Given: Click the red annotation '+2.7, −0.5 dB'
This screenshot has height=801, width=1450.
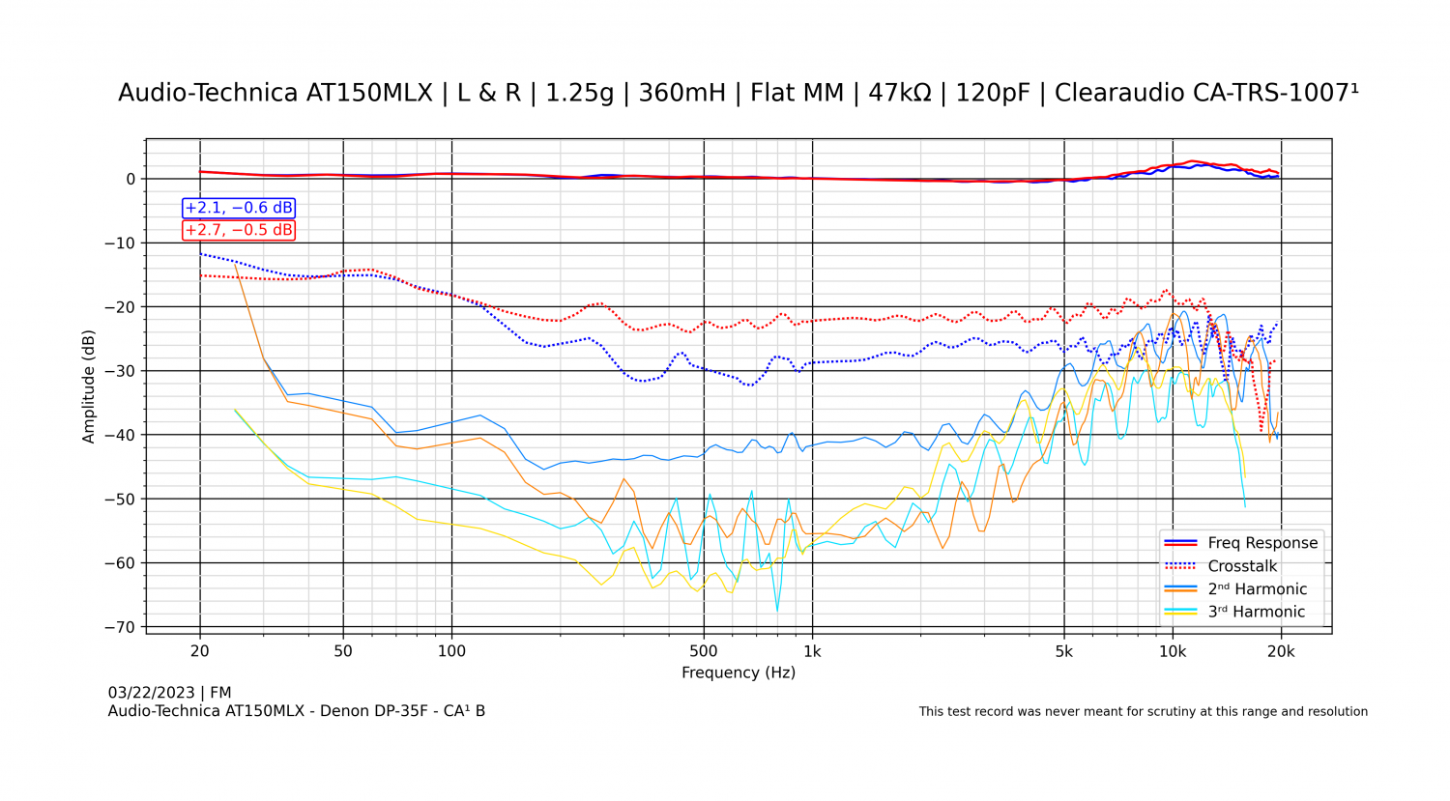Looking at the screenshot, I should point(239,230).
